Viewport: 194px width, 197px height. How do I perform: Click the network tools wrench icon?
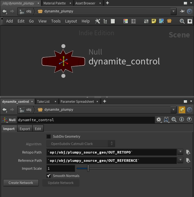tap(98, 21)
